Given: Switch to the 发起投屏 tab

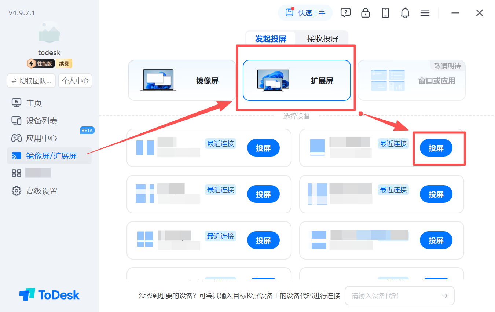Looking at the screenshot, I should point(271,38).
